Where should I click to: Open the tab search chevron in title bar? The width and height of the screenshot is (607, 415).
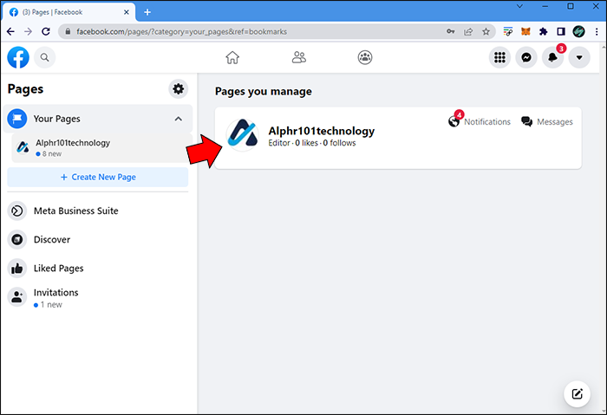(x=520, y=6)
